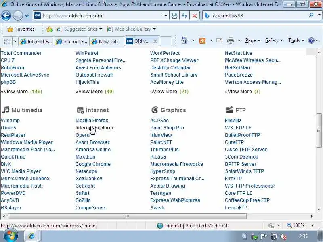Click the Graphics category icon
Screen dimensions: 323x242
(155, 110)
